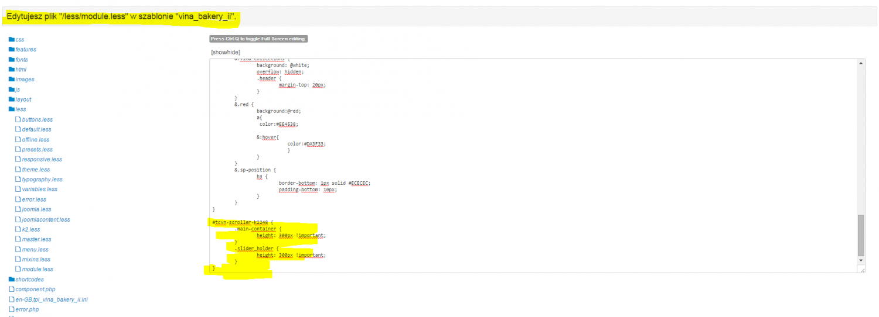
Task: Click the file icon beside buttons.less
Action: pyautogui.click(x=18, y=119)
